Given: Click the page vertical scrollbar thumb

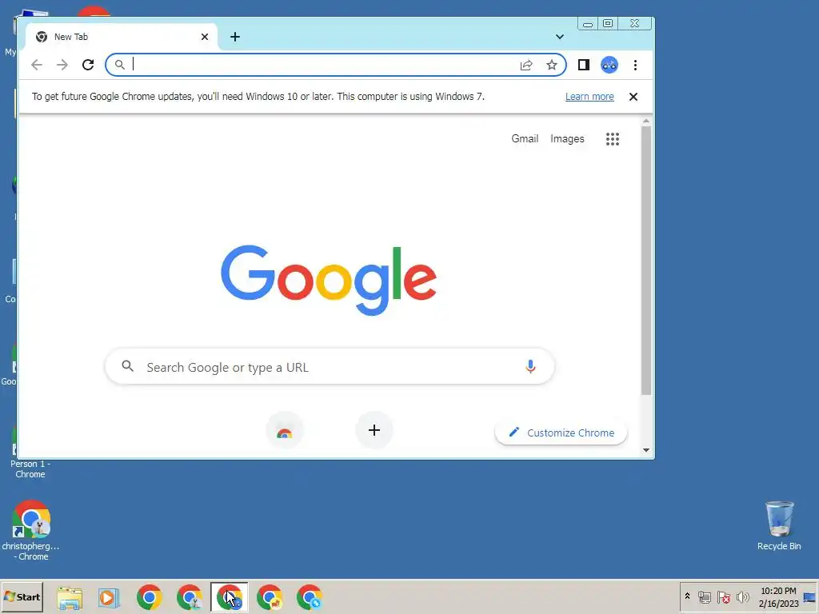Looking at the screenshot, I should (646, 260).
